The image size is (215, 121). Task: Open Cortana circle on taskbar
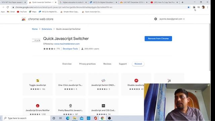click(54, 118)
